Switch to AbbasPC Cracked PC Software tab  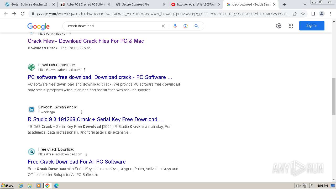coord(85,4)
